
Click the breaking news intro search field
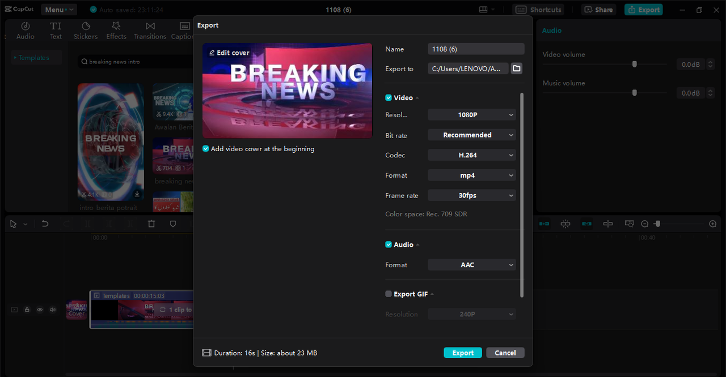136,62
